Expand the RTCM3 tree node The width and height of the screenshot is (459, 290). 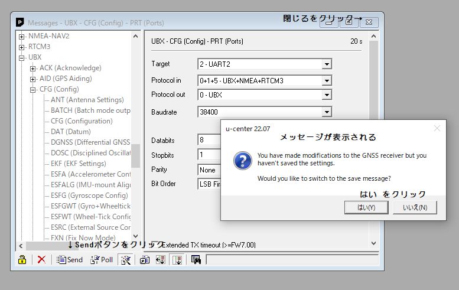21,47
